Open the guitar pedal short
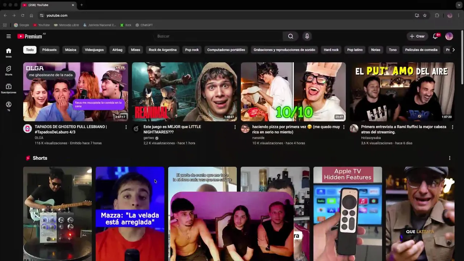Image resolution: width=464 pixels, height=261 pixels. click(x=57, y=214)
